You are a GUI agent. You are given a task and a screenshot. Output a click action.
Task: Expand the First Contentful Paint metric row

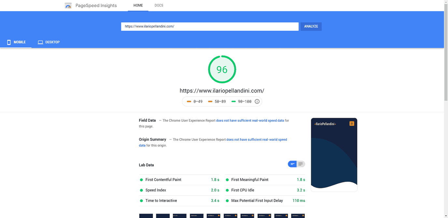coord(179,180)
